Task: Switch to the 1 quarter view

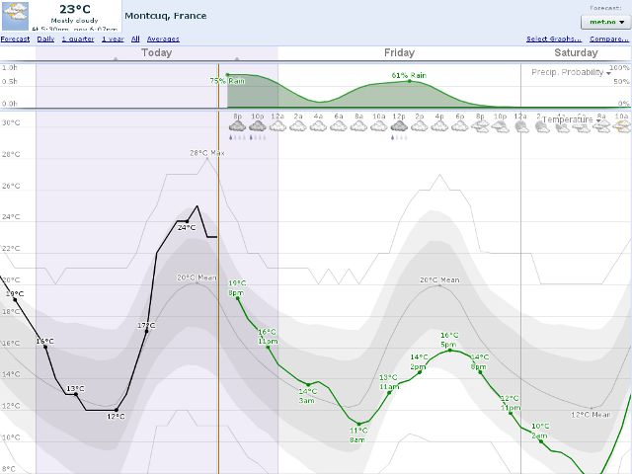Action: [x=78, y=39]
